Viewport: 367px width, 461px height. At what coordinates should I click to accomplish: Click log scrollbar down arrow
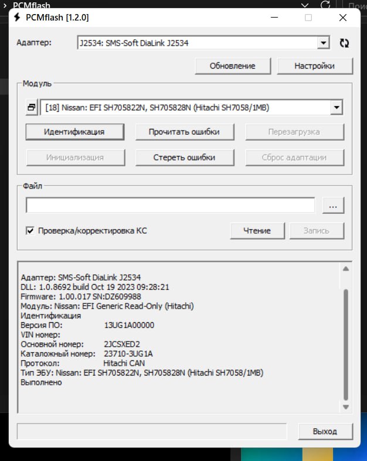click(346, 407)
